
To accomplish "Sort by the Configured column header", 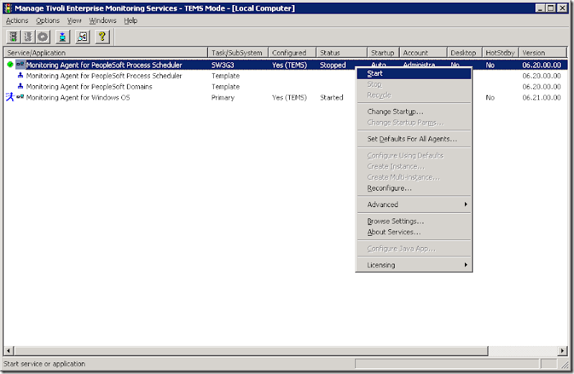I will tap(292, 52).
